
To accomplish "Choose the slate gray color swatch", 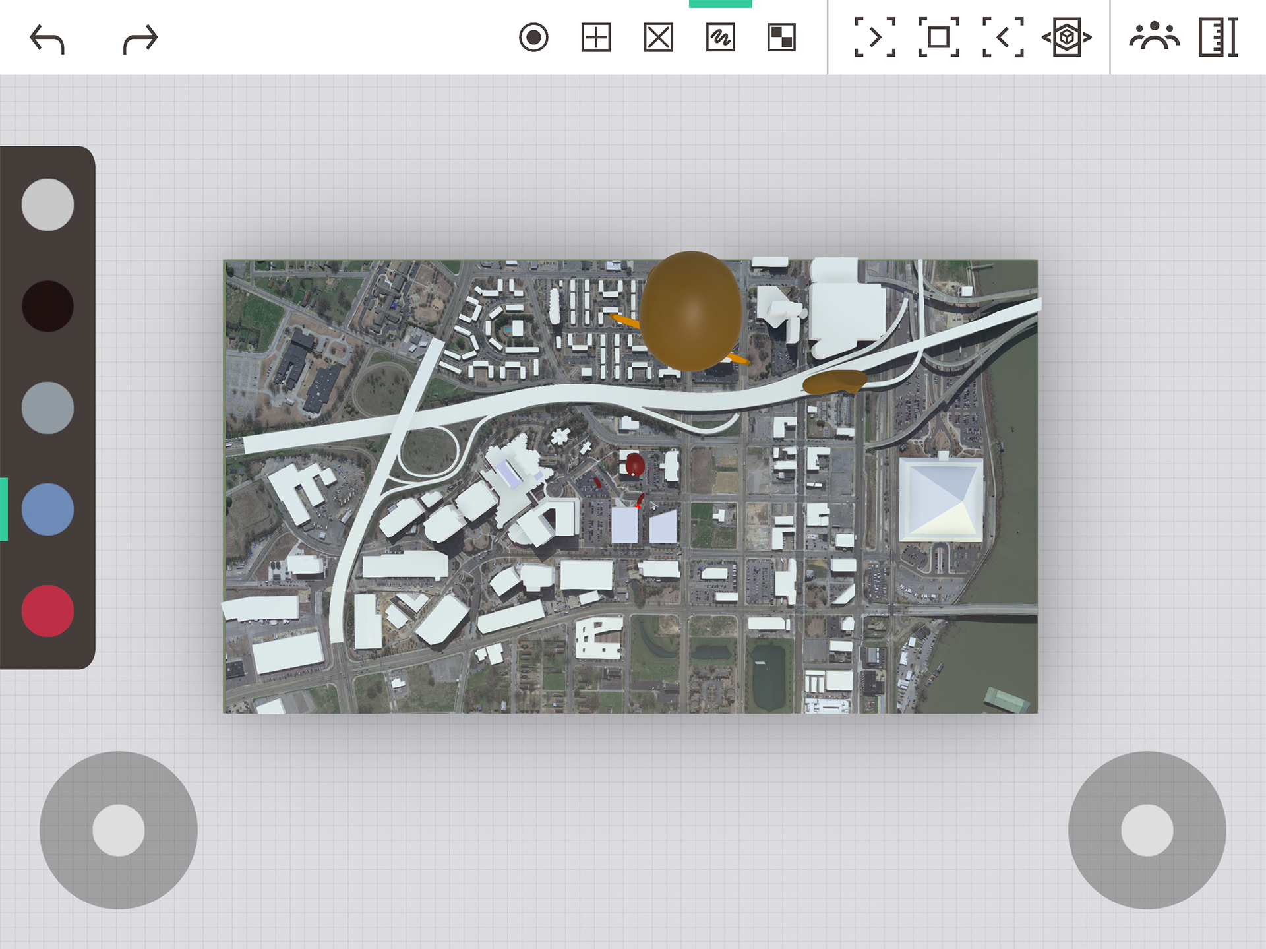I will (47, 408).
